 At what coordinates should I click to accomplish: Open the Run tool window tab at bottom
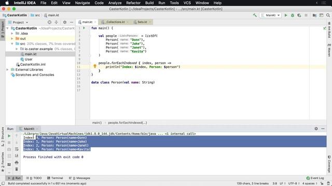pyautogui.click(x=15, y=178)
